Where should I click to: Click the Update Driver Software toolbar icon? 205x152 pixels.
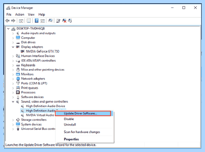coord(58,21)
